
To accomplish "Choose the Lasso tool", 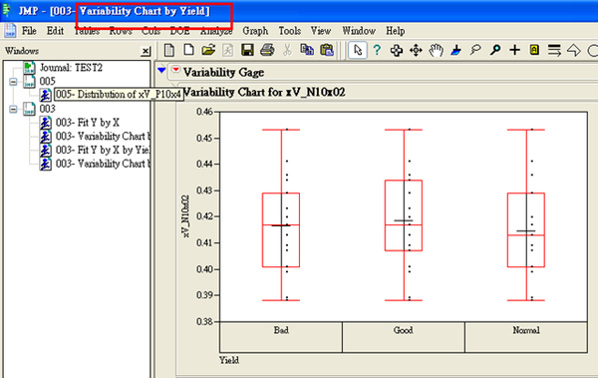I will 475,50.
